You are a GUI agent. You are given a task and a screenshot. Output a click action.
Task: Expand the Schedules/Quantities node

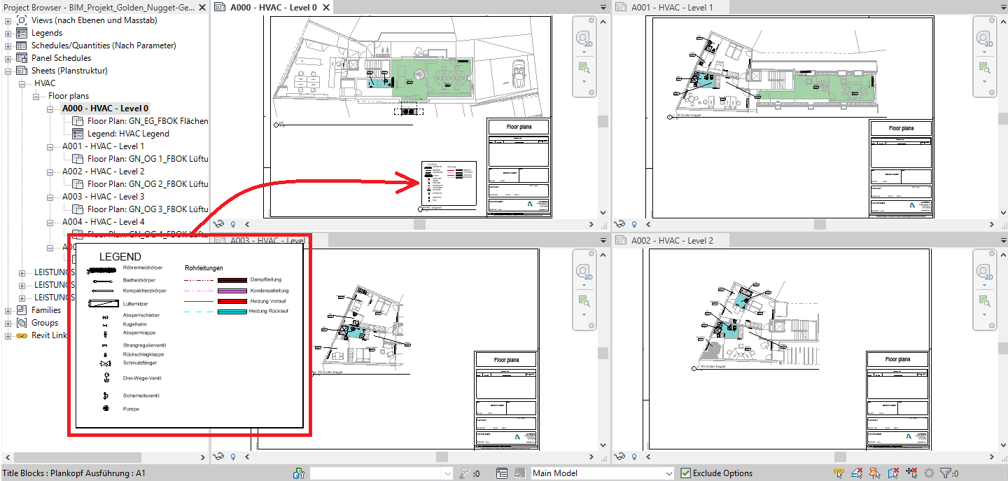(8, 46)
